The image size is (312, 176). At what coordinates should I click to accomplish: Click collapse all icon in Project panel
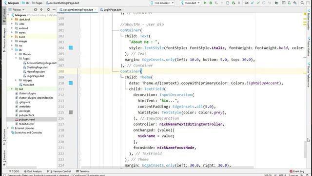click(41, 10)
